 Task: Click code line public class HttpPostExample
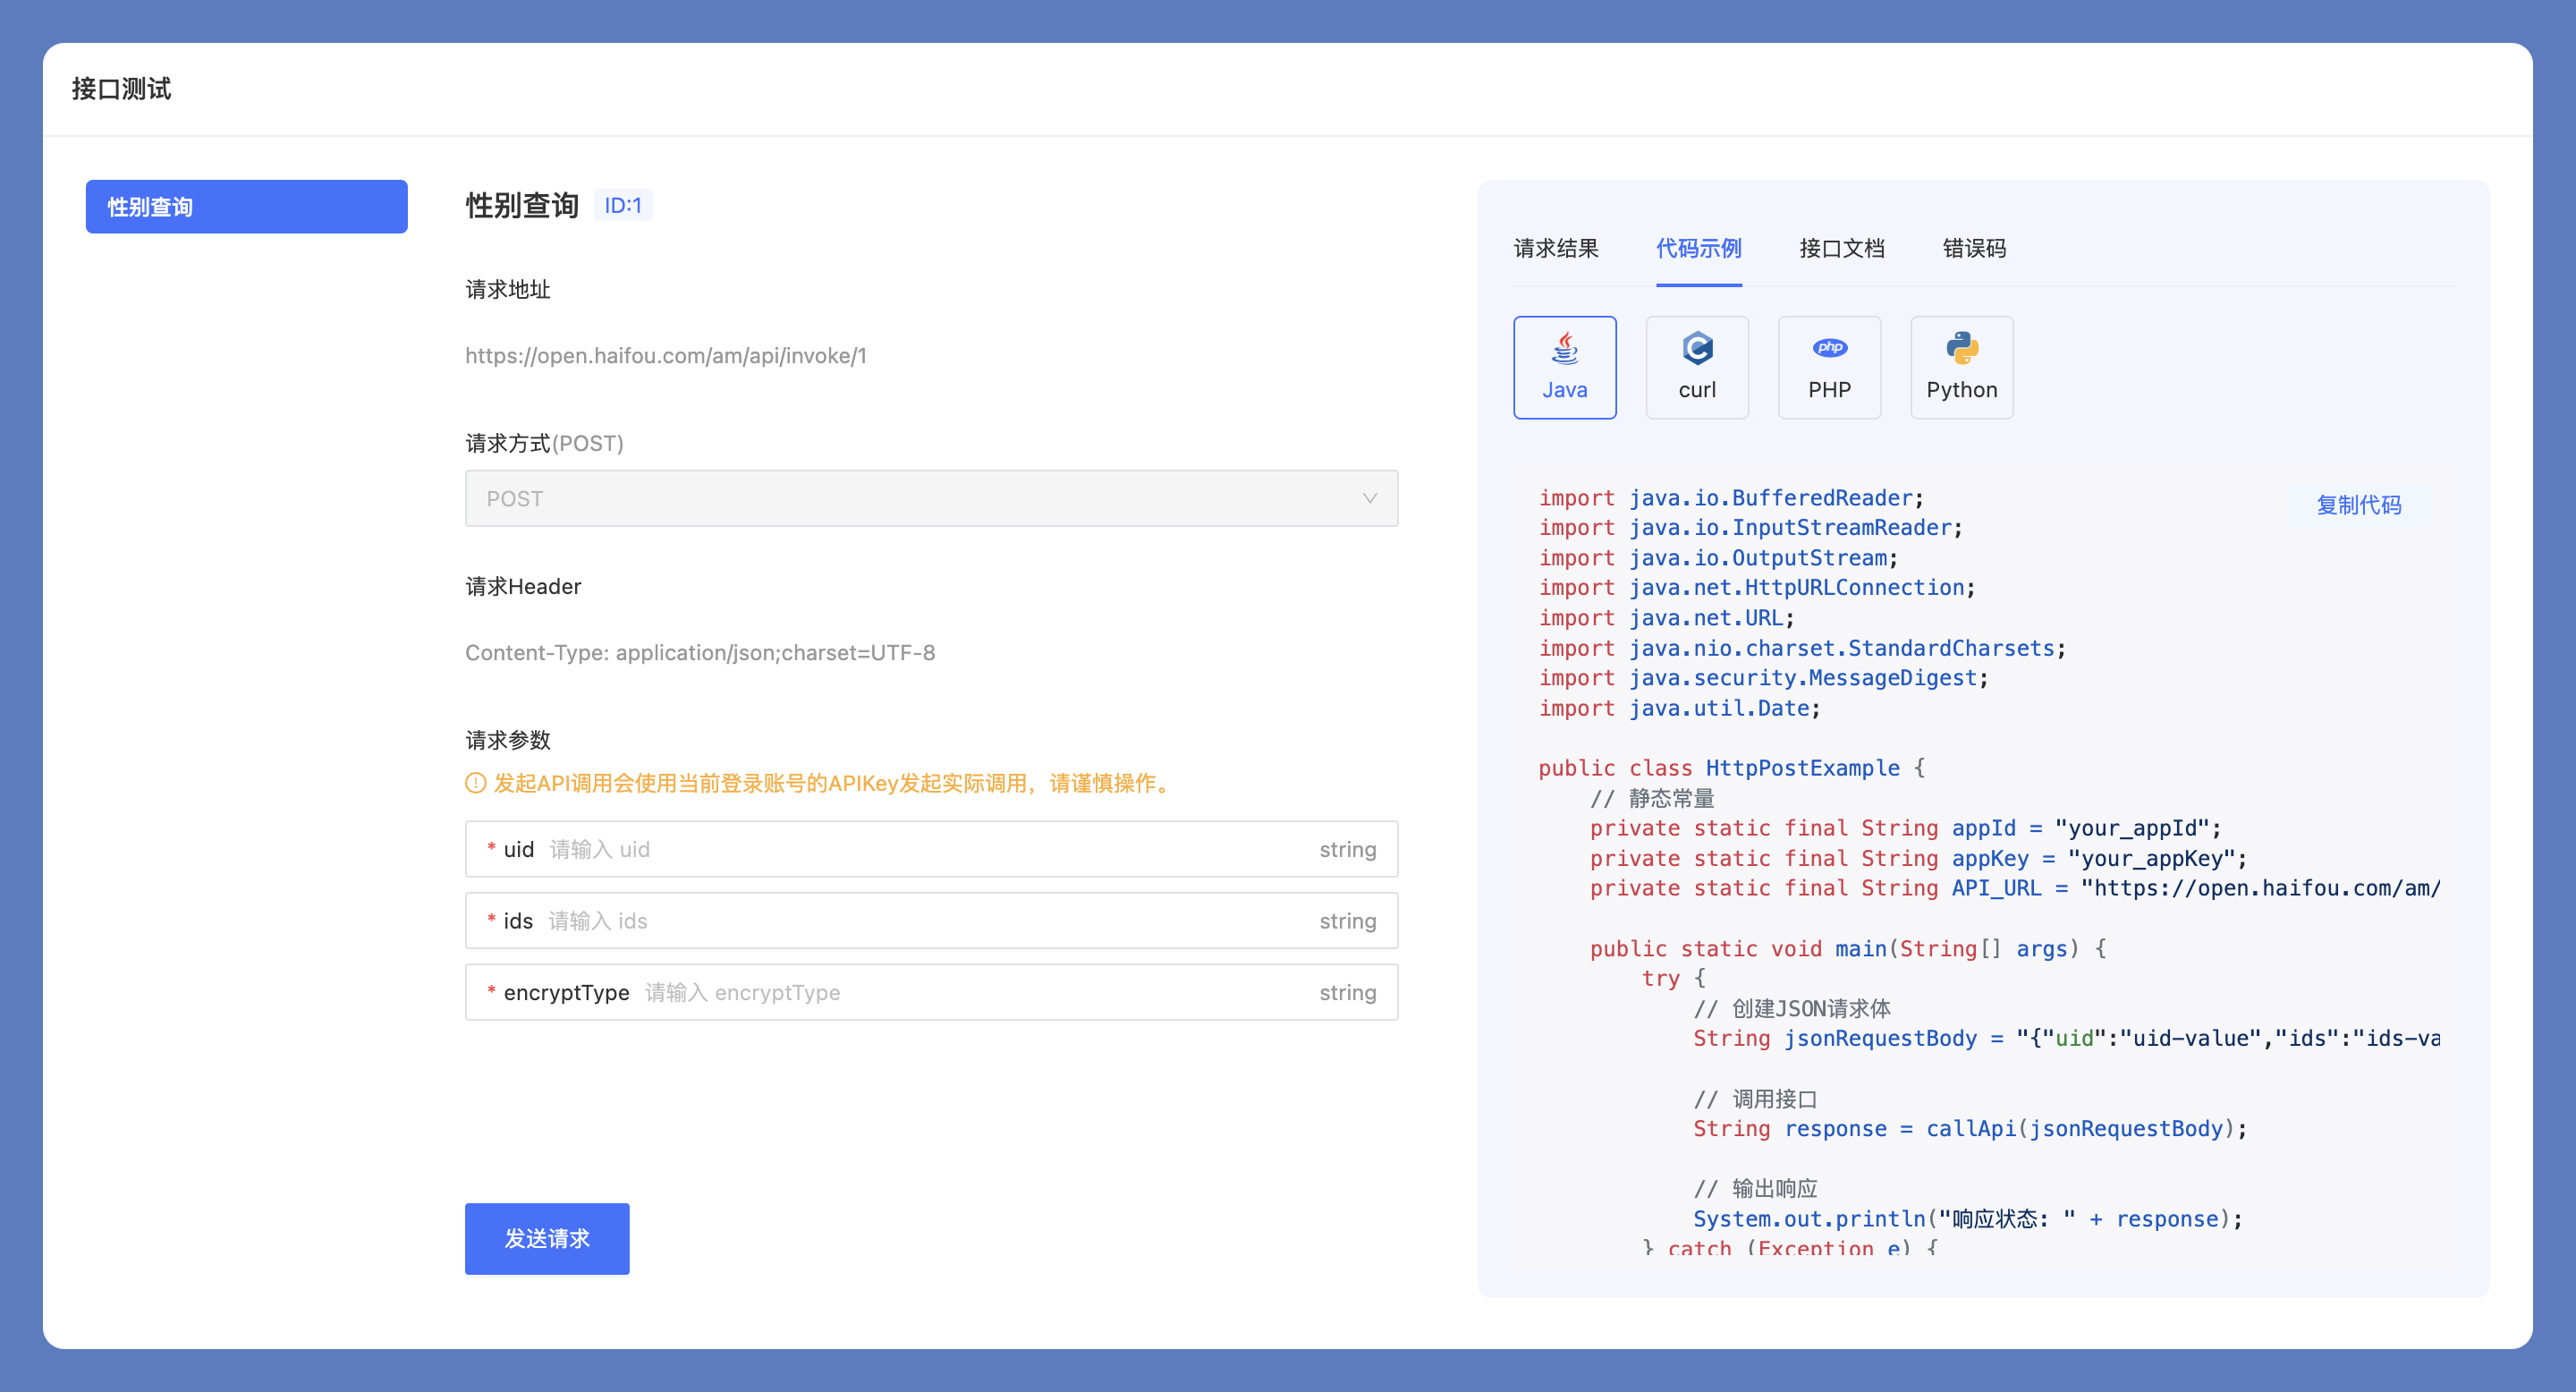1731,768
